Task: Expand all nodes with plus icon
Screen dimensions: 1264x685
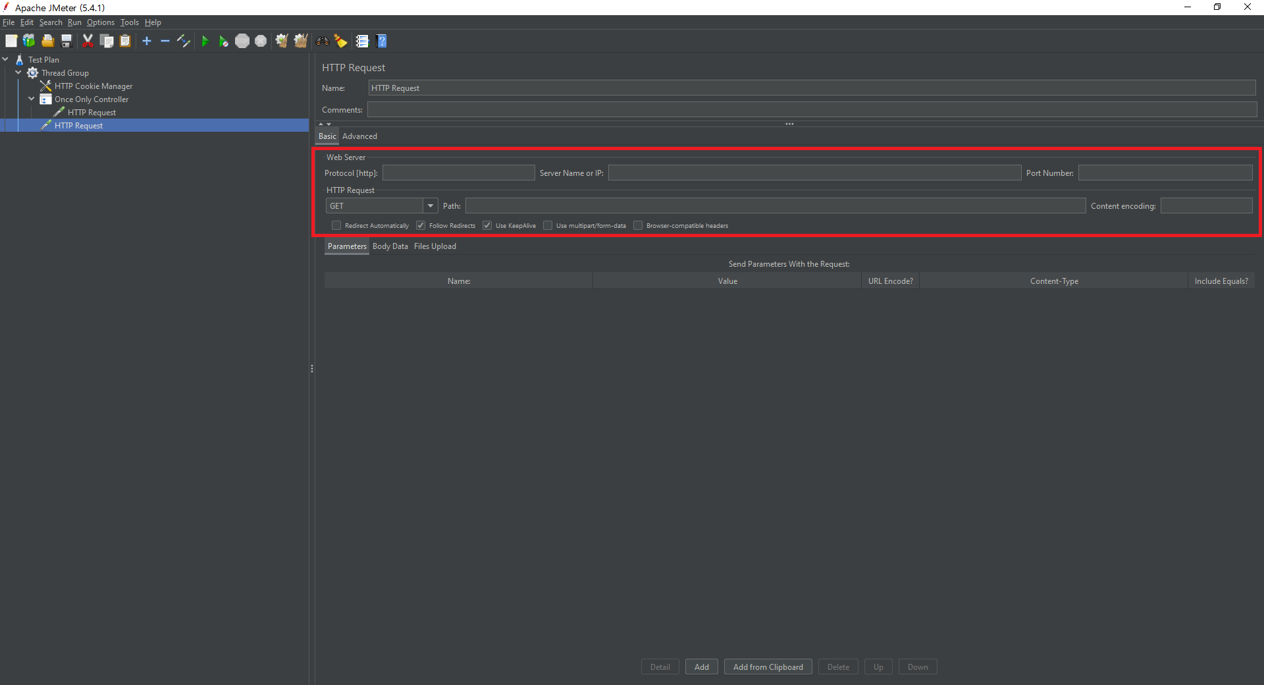Action: click(147, 41)
